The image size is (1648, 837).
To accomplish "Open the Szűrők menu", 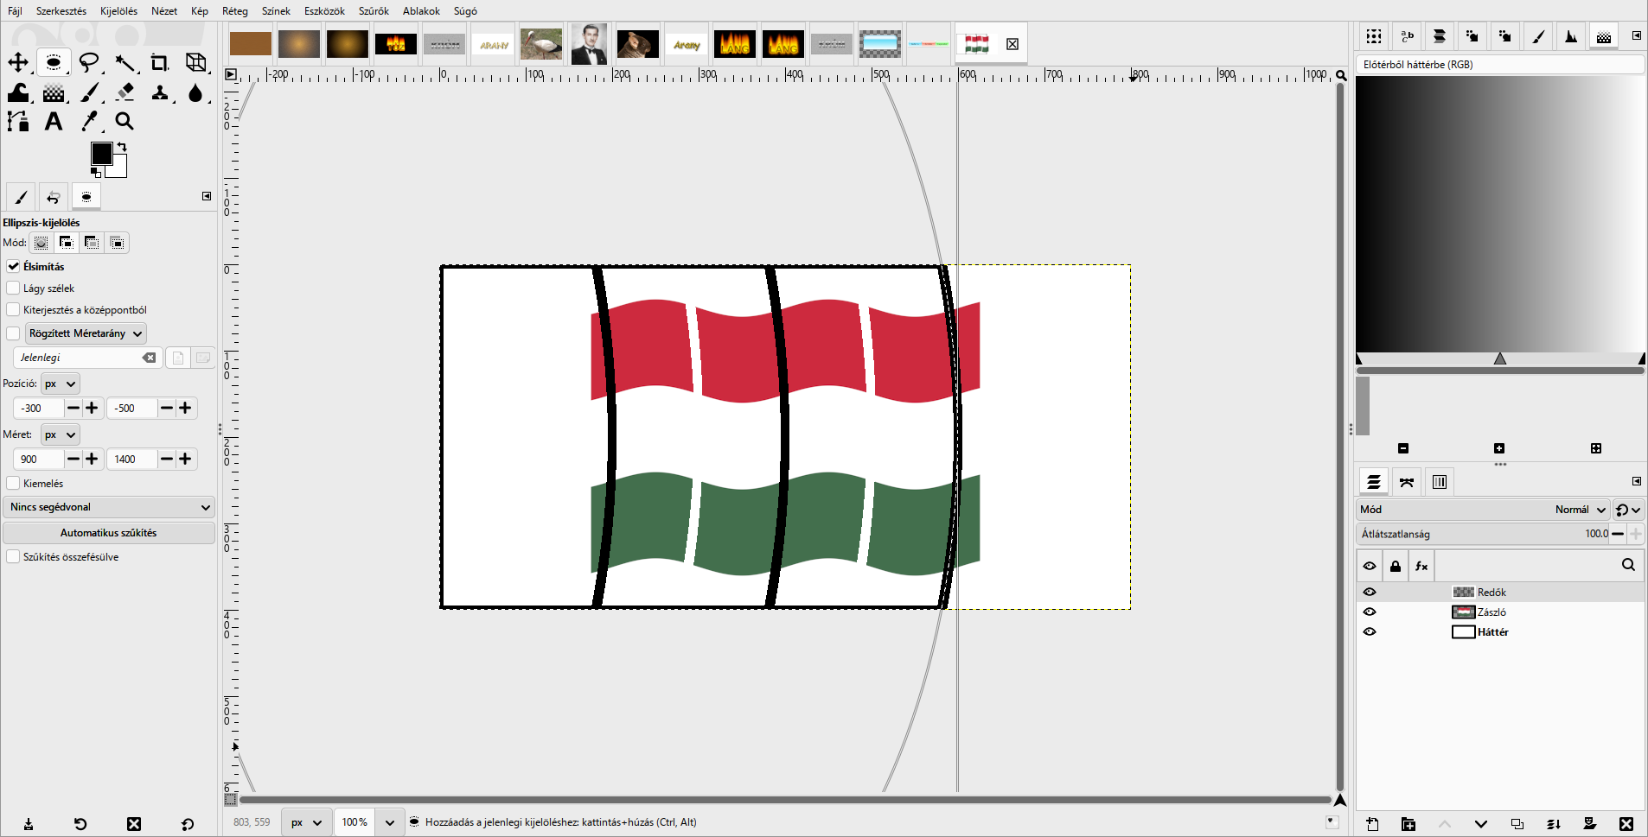I will pos(374,11).
